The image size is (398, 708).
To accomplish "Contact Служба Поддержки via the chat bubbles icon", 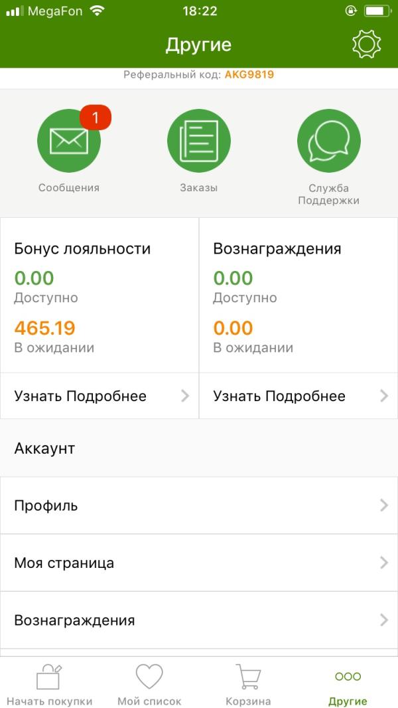I will coord(329,141).
